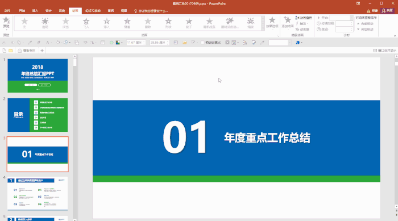Click the ribbon display options icon

[358, 3]
